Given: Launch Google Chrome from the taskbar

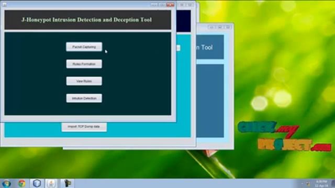Looking at the screenshot, I should (21, 183).
